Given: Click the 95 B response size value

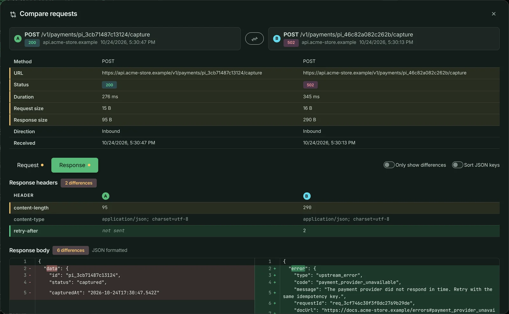Looking at the screenshot, I should point(107,120).
